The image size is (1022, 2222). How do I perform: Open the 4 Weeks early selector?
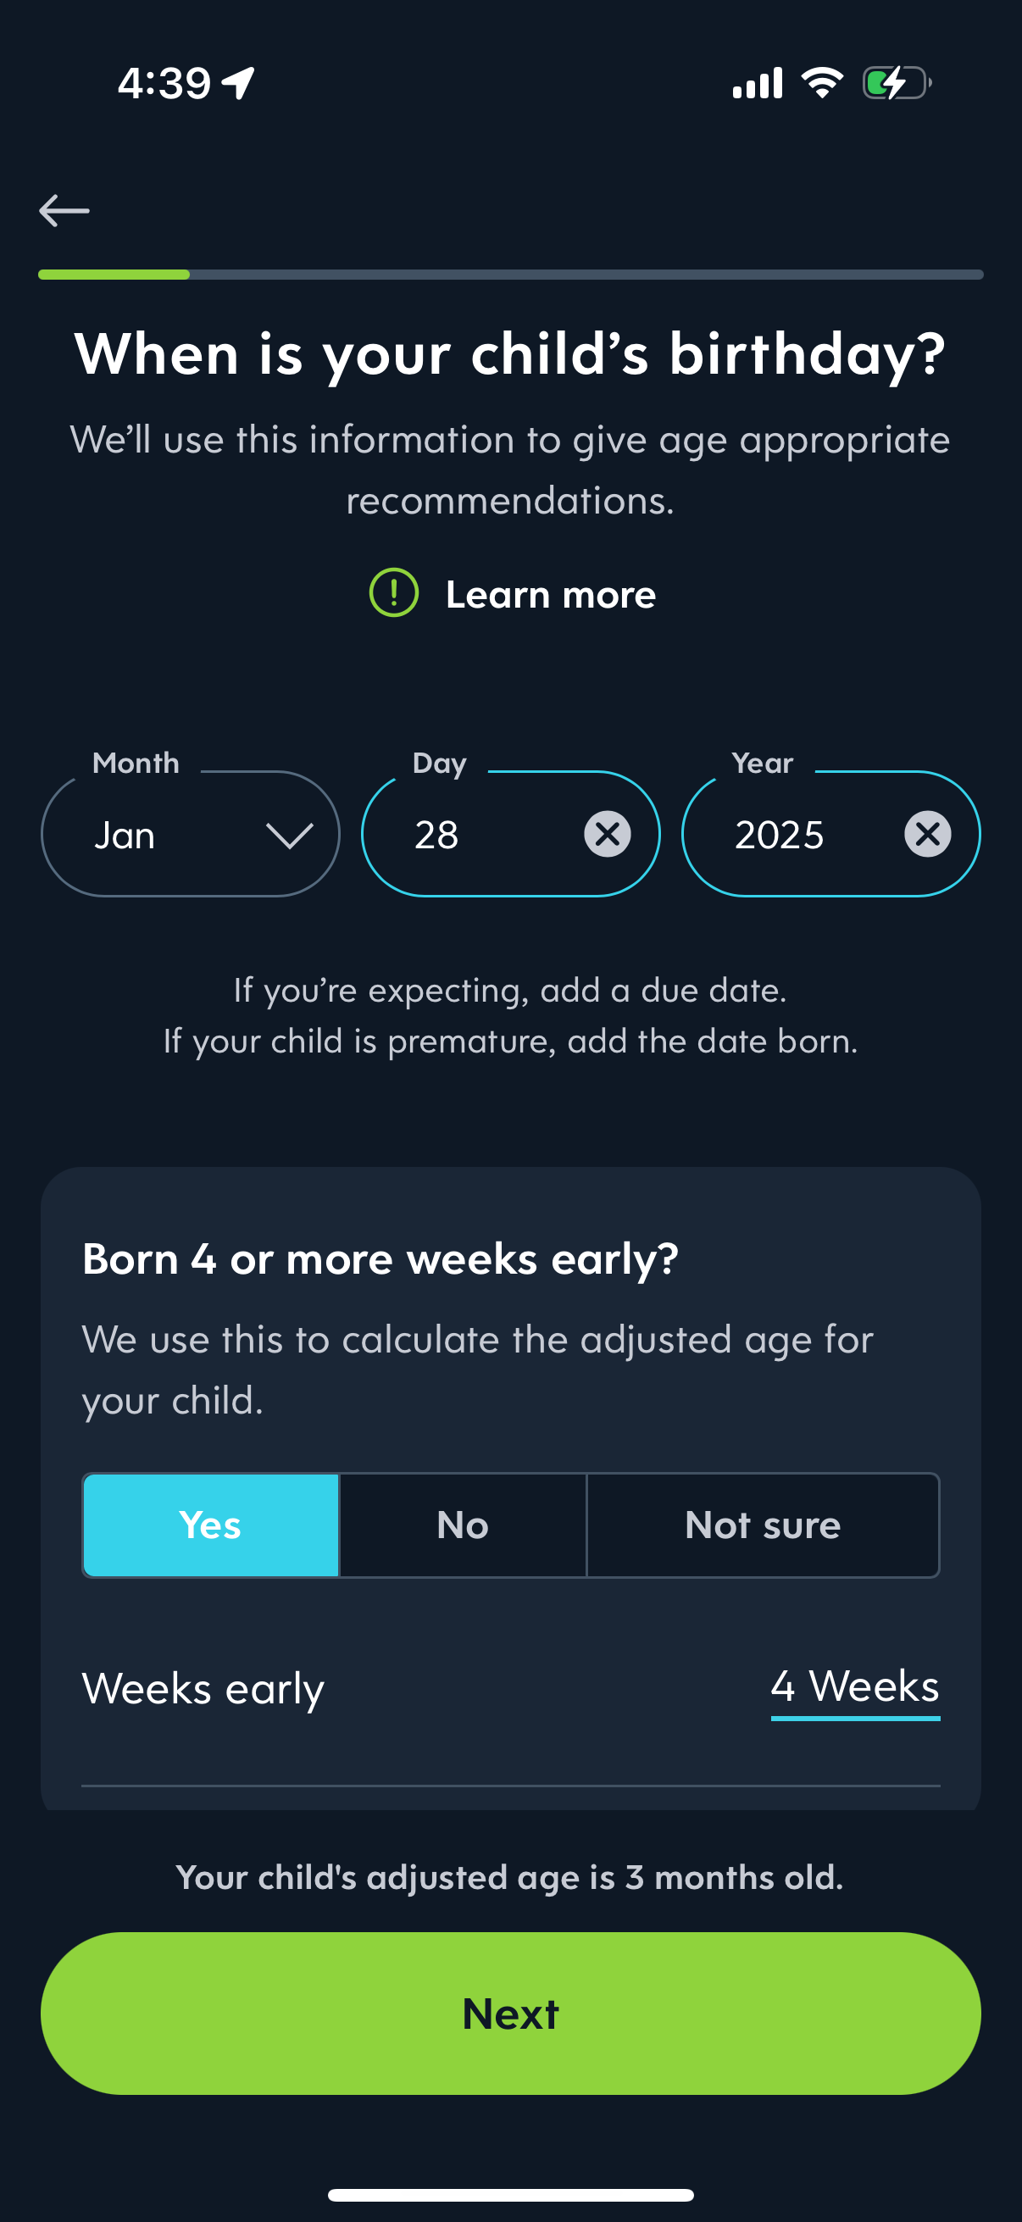point(855,1686)
